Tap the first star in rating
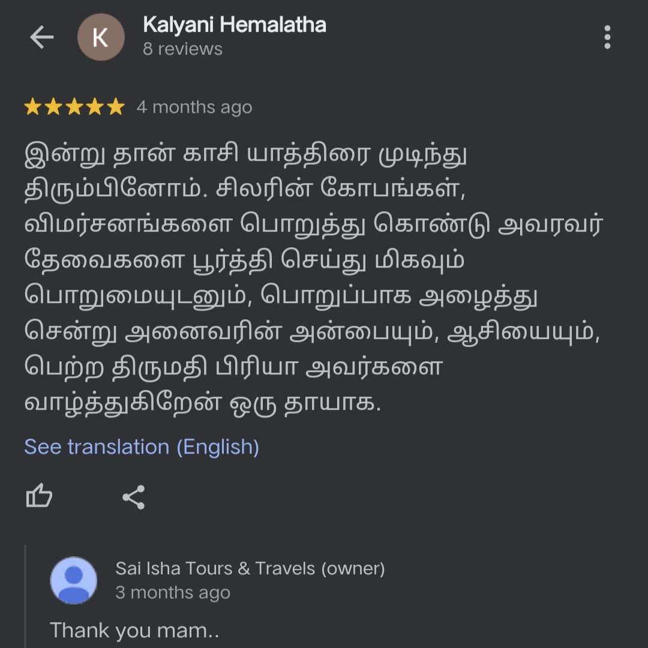 point(32,107)
